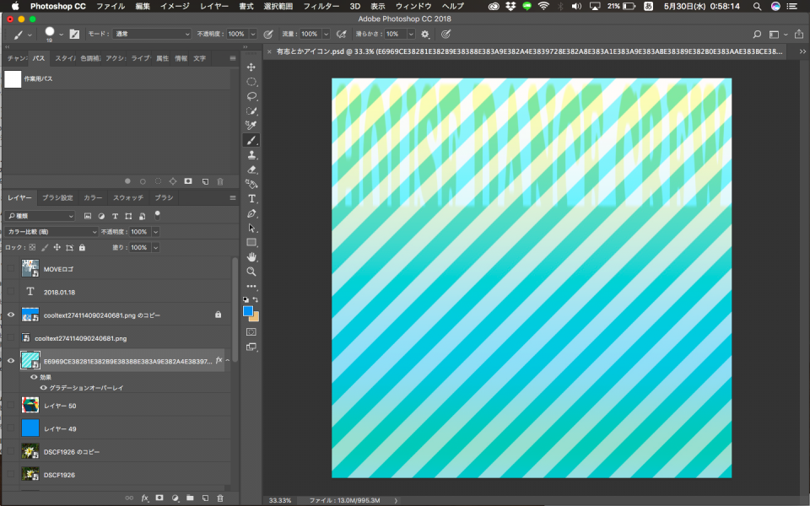This screenshot has height=506, width=810.
Task: Switch to the スウォッチ panel tab
Action: 128,197
